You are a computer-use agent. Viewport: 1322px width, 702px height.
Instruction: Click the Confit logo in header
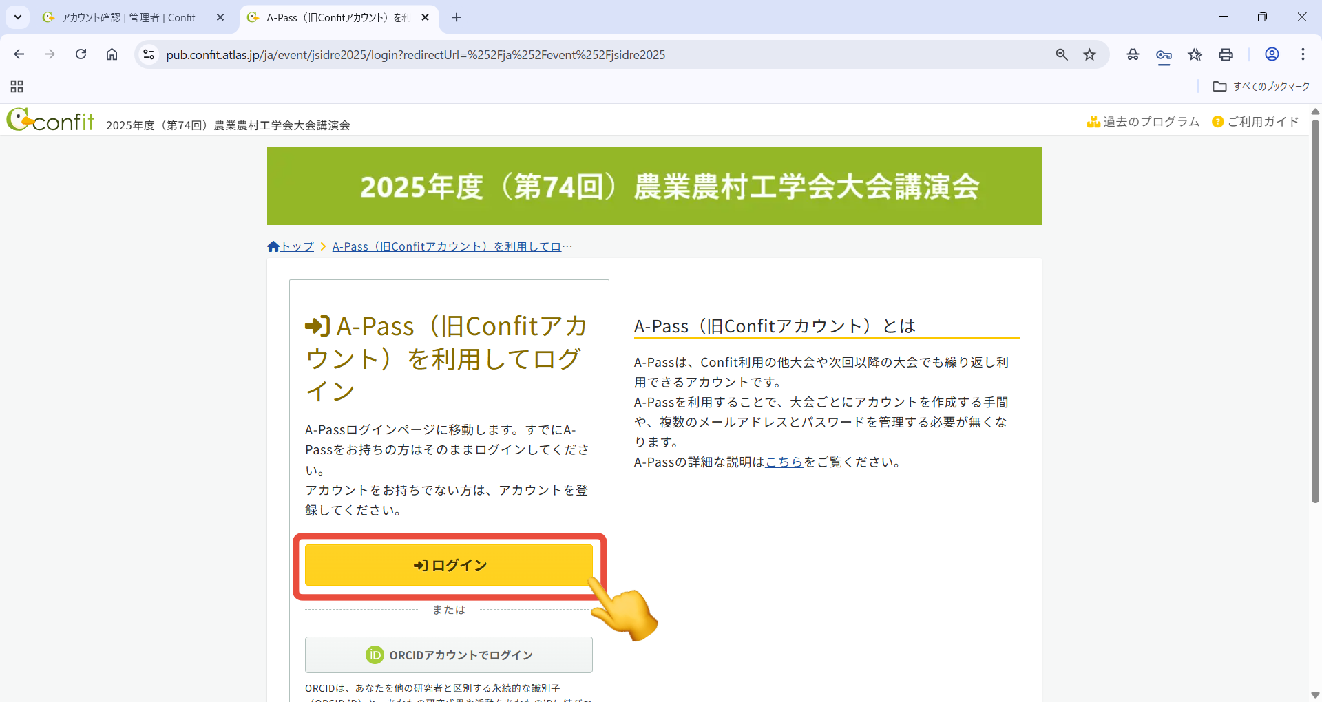tap(50, 120)
